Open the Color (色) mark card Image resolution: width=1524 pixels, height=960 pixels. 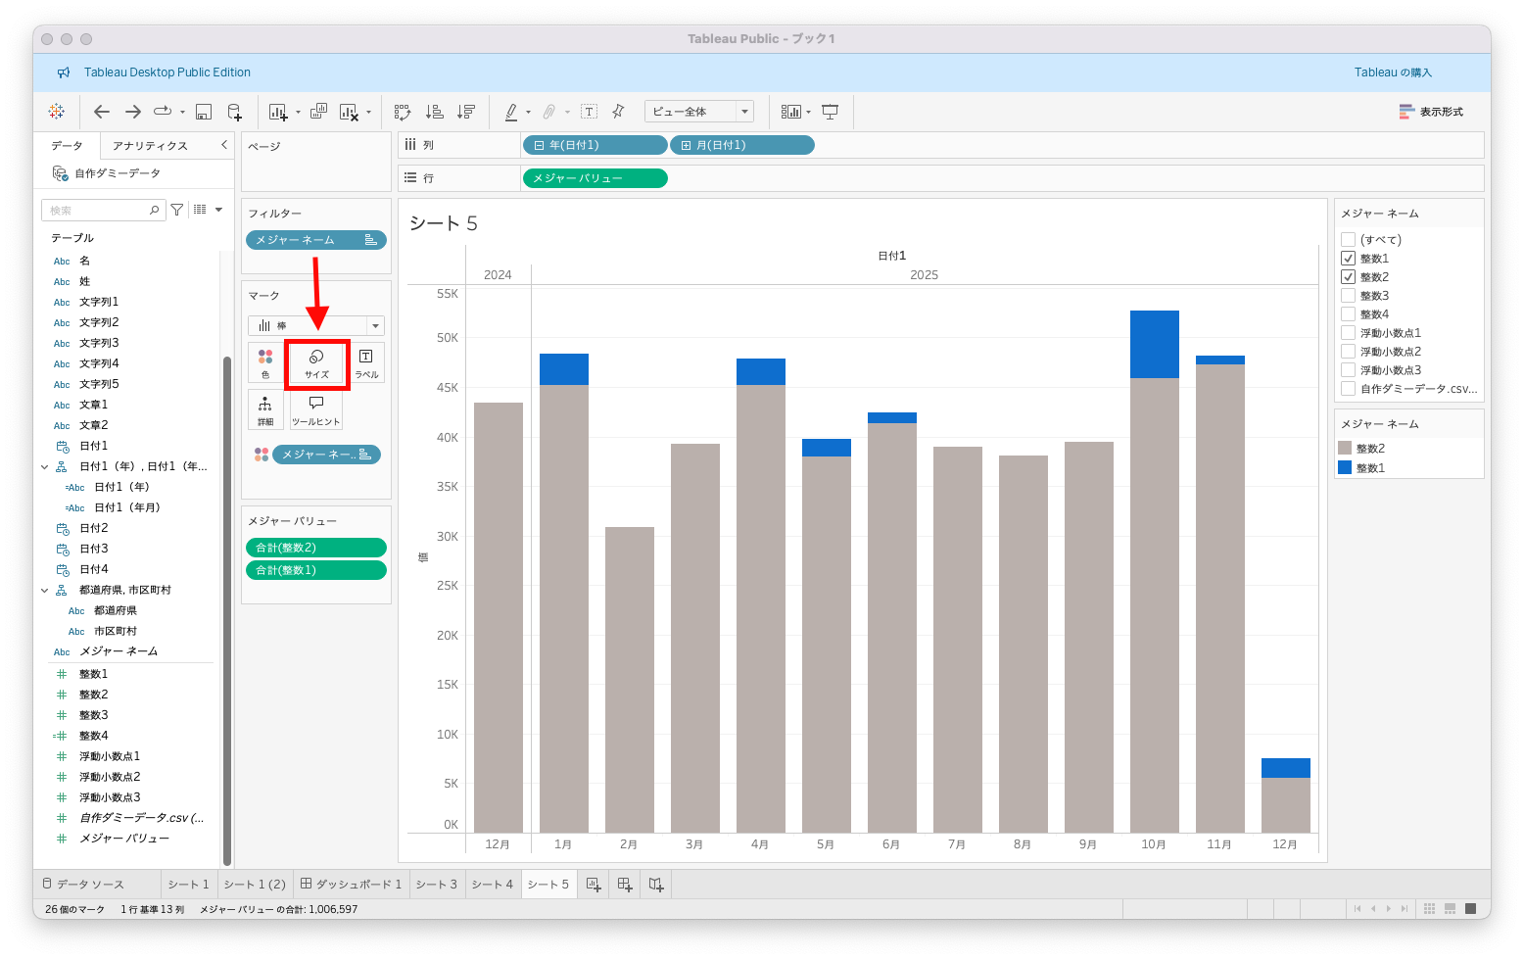[x=264, y=363]
